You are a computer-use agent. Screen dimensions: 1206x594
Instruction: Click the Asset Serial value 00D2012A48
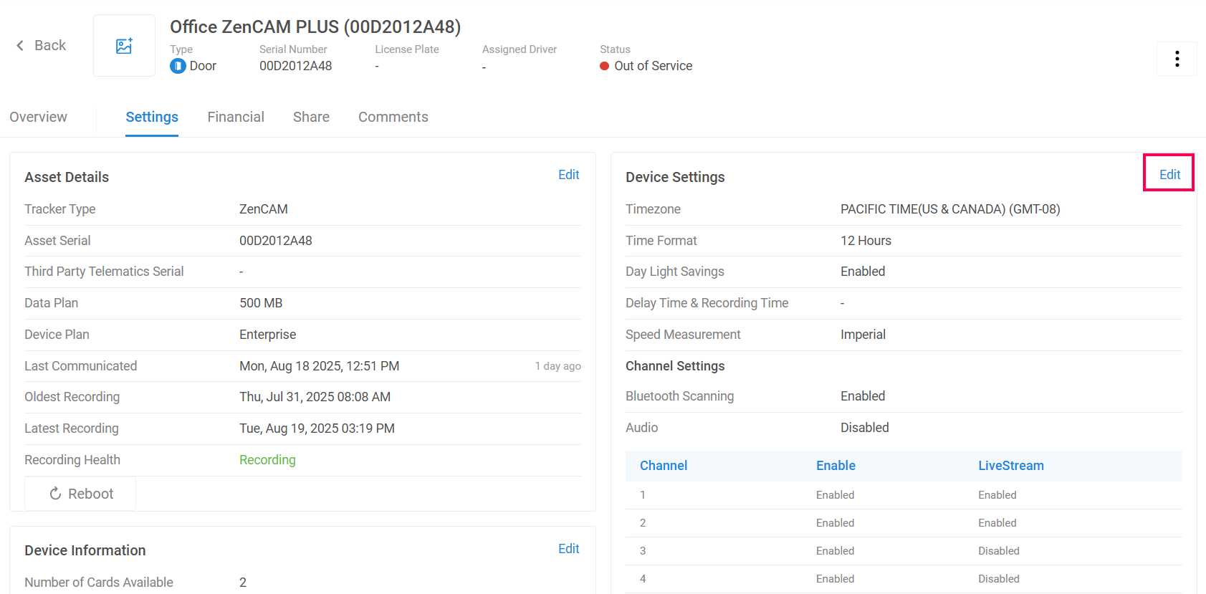coord(276,241)
